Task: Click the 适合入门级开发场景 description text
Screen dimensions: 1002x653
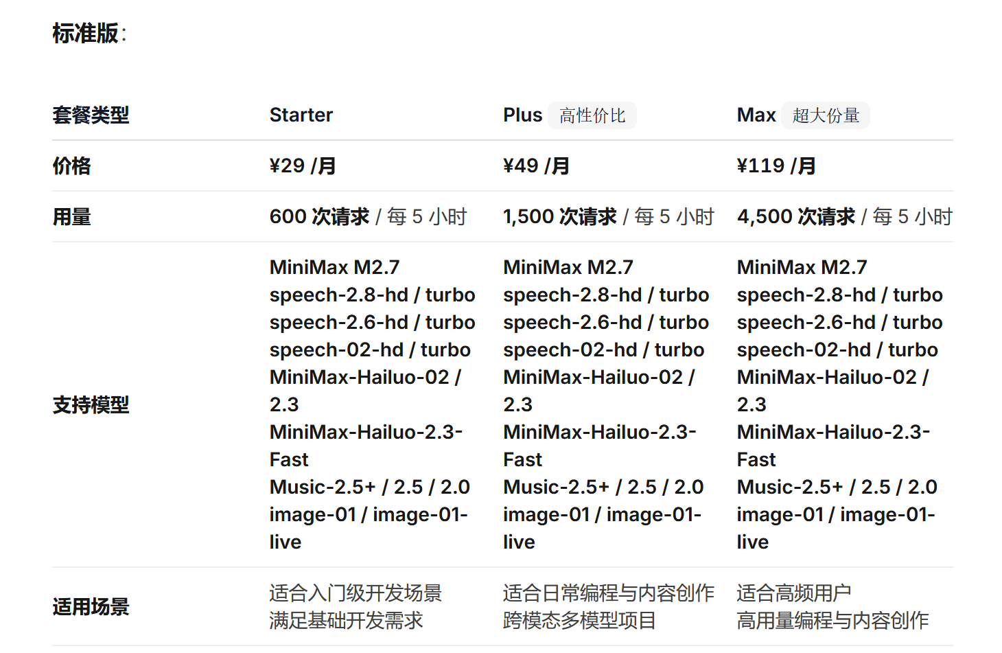Action: coord(355,593)
